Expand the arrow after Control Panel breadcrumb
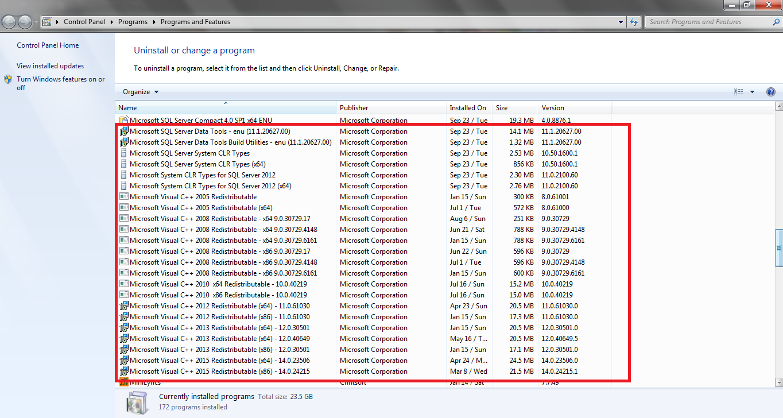The height and width of the screenshot is (418, 783). pyautogui.click(x=111, y=22)
